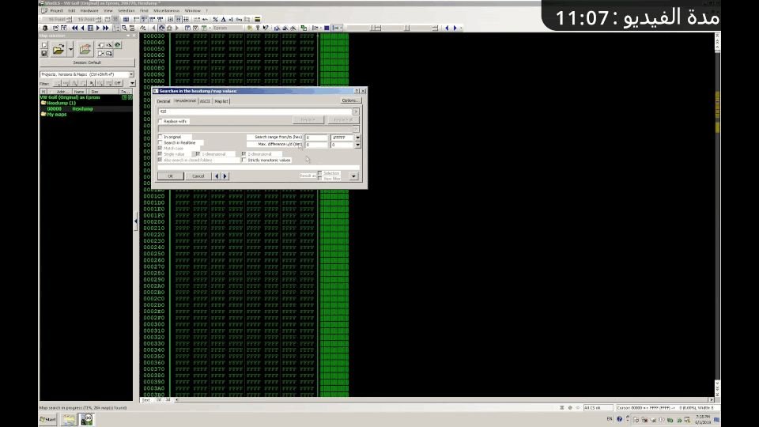Open the max difference dropdown arrow

357,144
